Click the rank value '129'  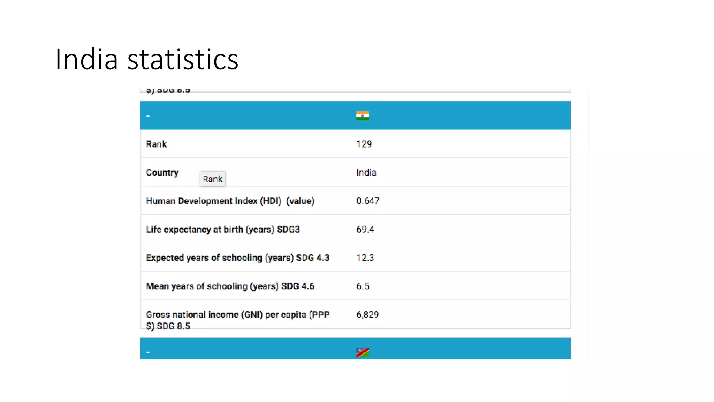(364, 144)
